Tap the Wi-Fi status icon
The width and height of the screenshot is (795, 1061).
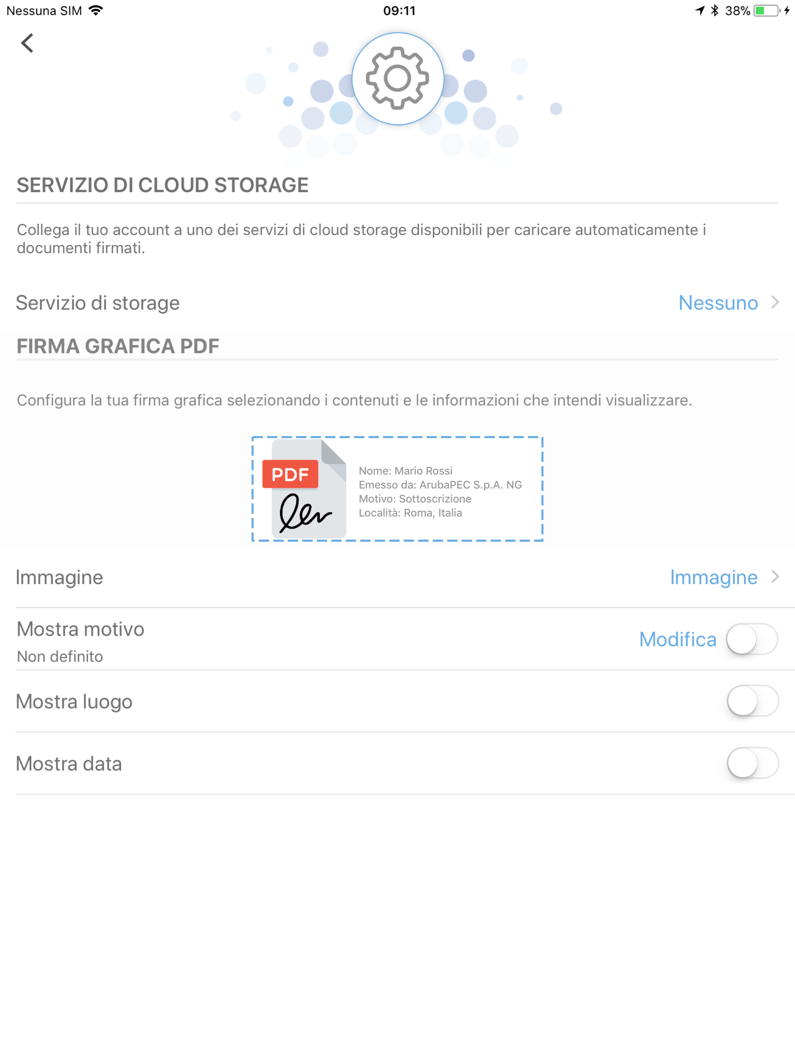(96, 10)
